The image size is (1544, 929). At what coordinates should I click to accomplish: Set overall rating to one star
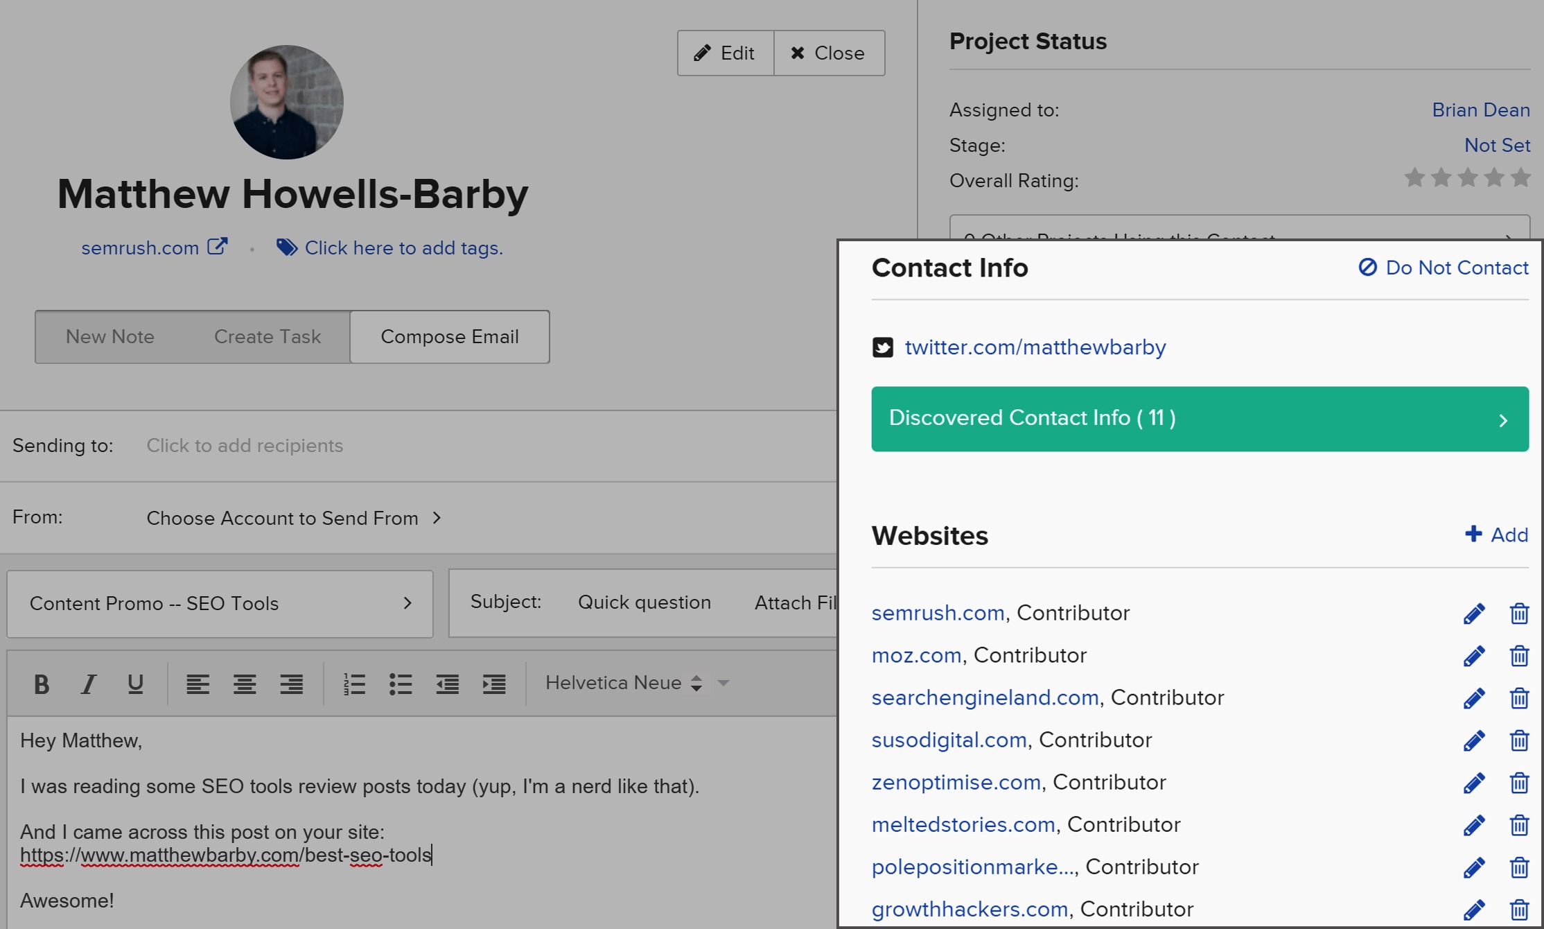pyautogui.click(x=1414, y=178)
